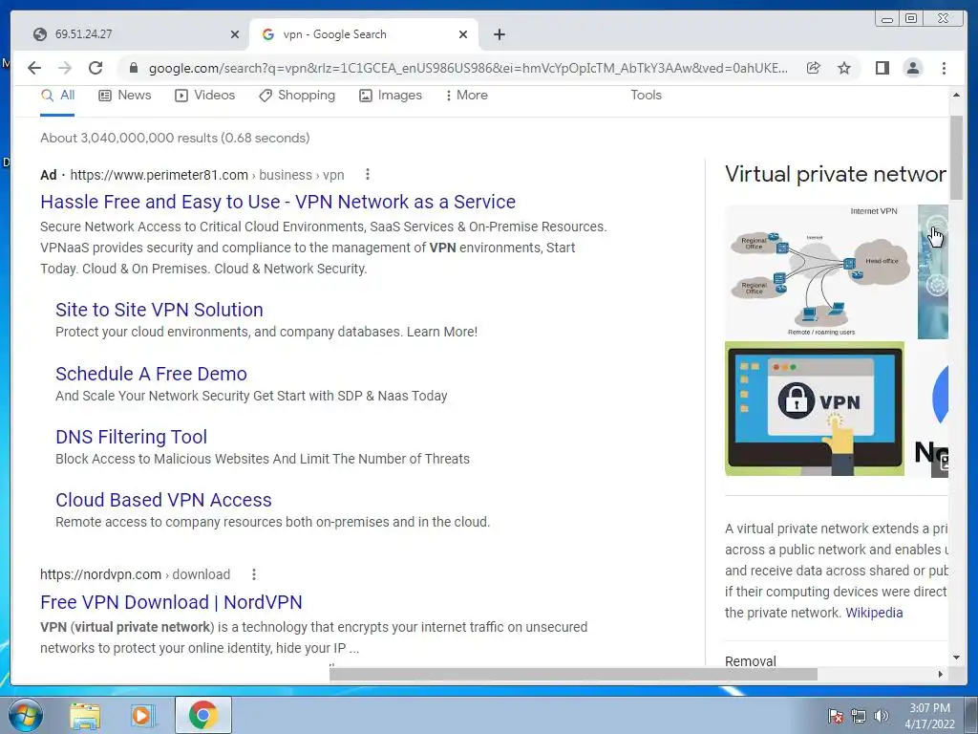The height and width of the screenshot is (734, 978).
Task: Open options dots beside nordvpn.com result
Action: pyautogui.click(x=254, y=574)
